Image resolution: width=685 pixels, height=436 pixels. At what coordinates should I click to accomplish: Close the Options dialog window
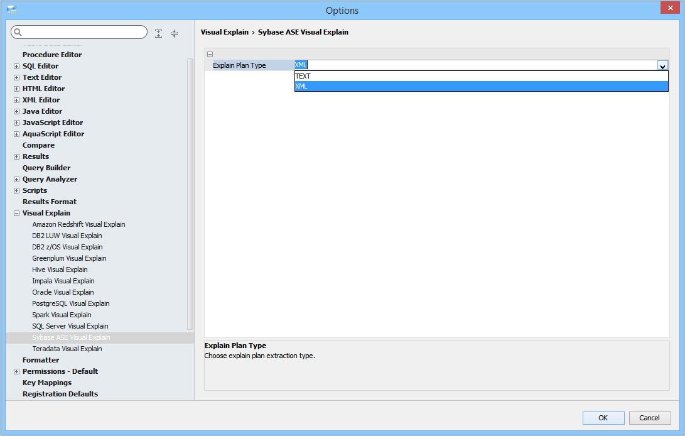670,8
